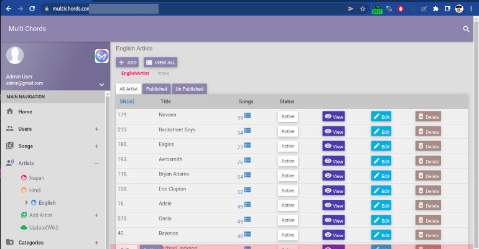Screen dimensions: 479x249
Task: Sort by SN(Id) column header
Action: [x=127, y=101]
